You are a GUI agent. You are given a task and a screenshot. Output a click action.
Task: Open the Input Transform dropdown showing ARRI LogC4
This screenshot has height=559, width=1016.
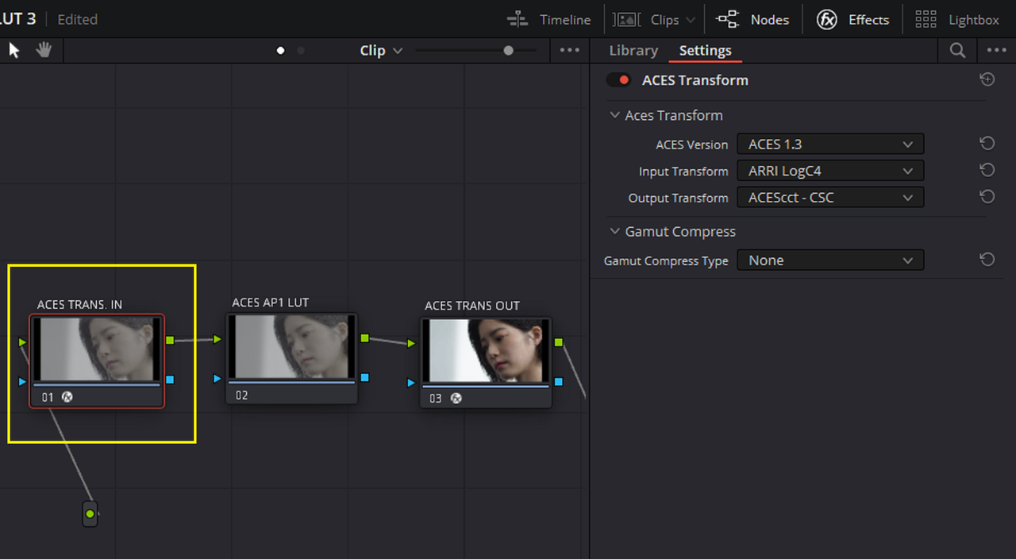[x=830, y=171]
